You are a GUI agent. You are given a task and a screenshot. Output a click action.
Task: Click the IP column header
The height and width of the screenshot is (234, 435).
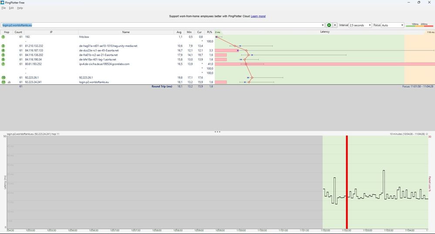coord(51,32)
